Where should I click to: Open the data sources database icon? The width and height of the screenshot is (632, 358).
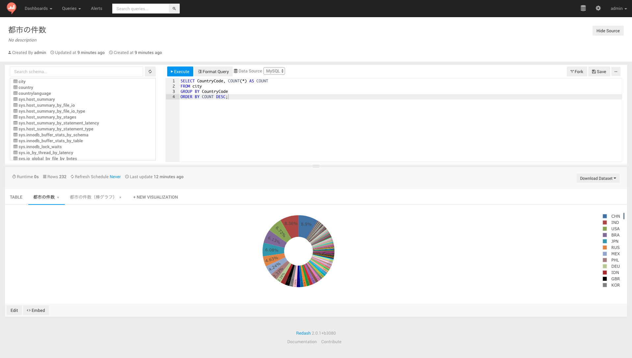coord(583,8)
